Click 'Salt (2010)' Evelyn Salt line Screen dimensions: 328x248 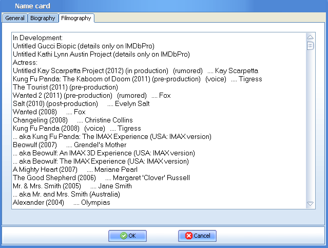click(x=81, y=103)
